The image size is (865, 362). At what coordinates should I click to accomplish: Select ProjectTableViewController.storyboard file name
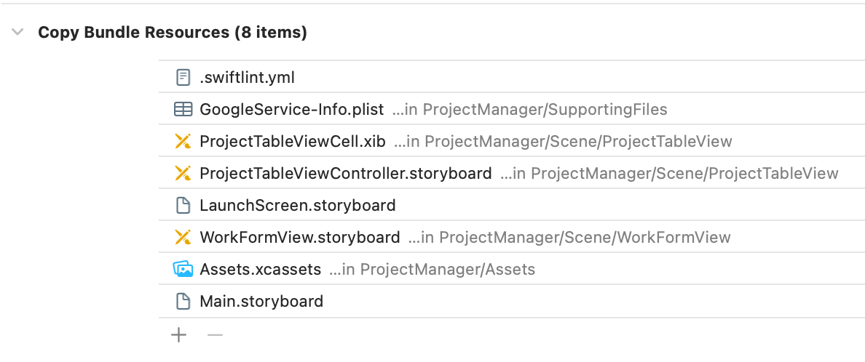[345, 174]
